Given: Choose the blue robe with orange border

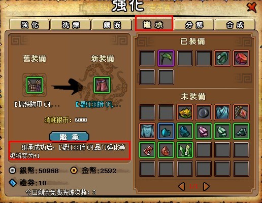Looking at the screenshot, I should (x=222, y=112).
